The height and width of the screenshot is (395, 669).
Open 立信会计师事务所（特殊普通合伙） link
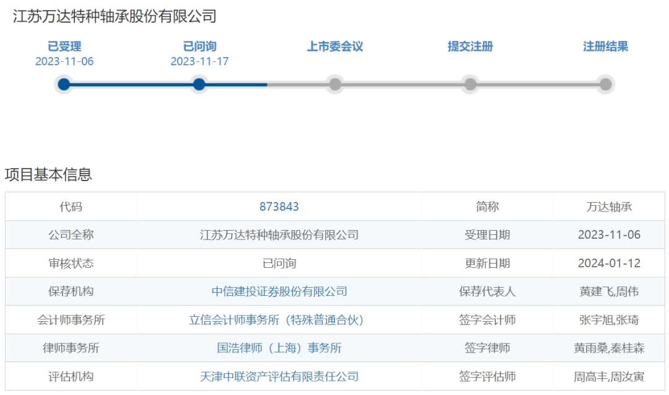coord(276,320)
